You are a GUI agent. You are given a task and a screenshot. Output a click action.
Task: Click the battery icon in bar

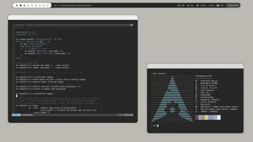(218, 5)
